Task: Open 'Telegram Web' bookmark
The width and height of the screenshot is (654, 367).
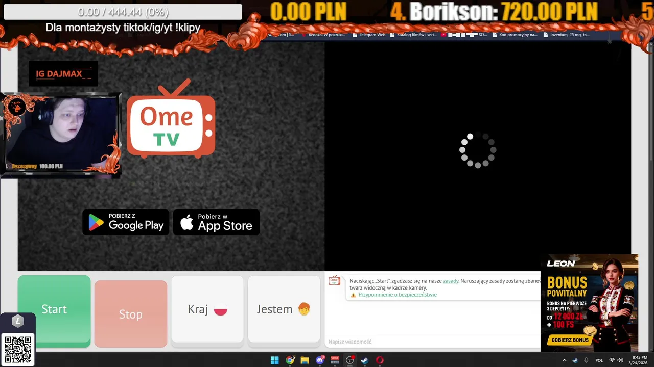Action: (x=368, y=35)
